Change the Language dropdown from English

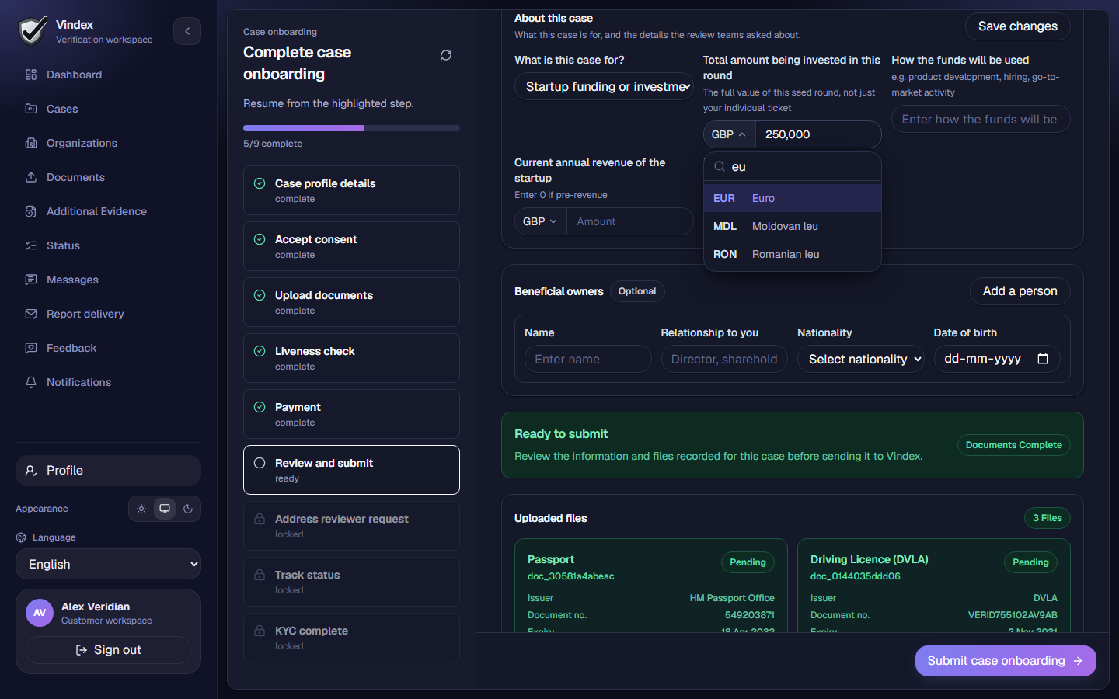[108, 564]
